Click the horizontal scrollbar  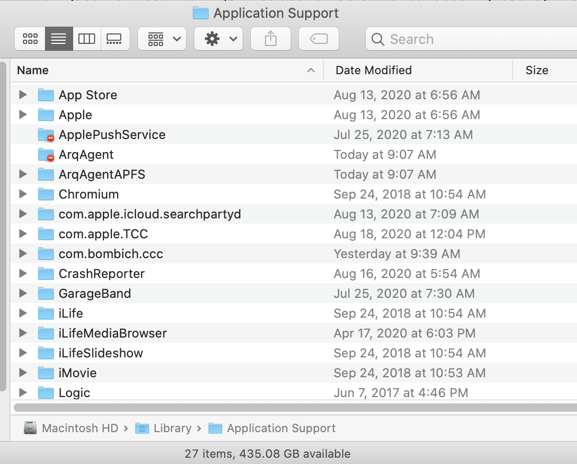tap(293, 407)
